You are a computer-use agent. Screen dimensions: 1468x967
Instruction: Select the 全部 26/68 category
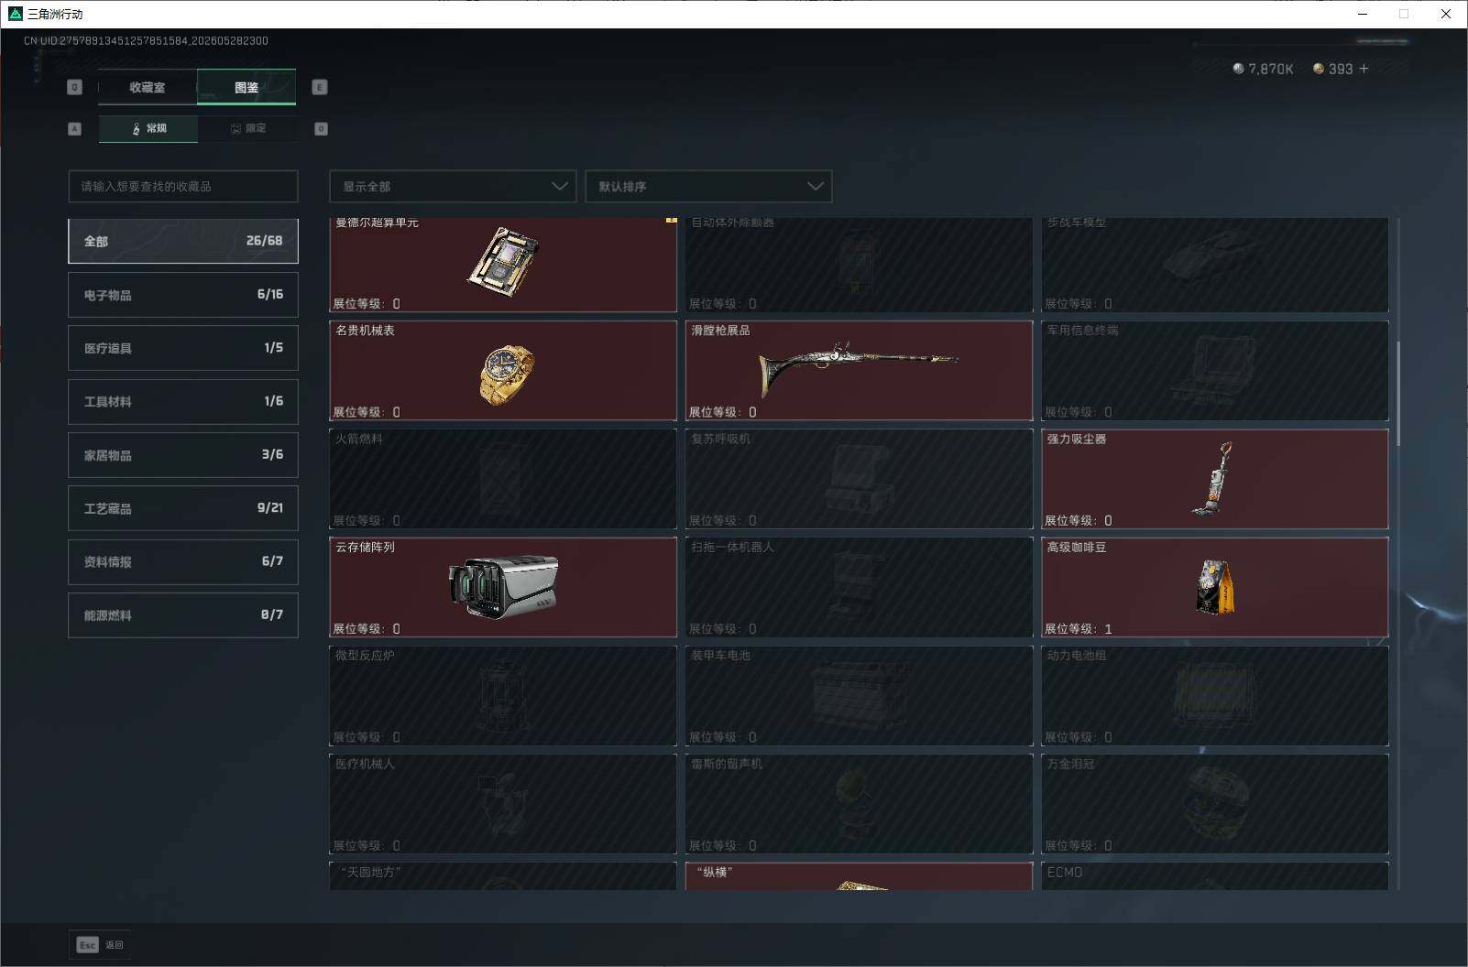point(183,241)
